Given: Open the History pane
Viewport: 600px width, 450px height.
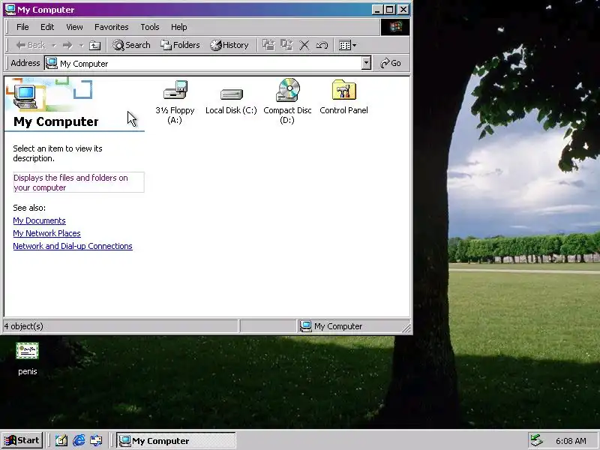Looking at the screenshot, I should [229, 45].
